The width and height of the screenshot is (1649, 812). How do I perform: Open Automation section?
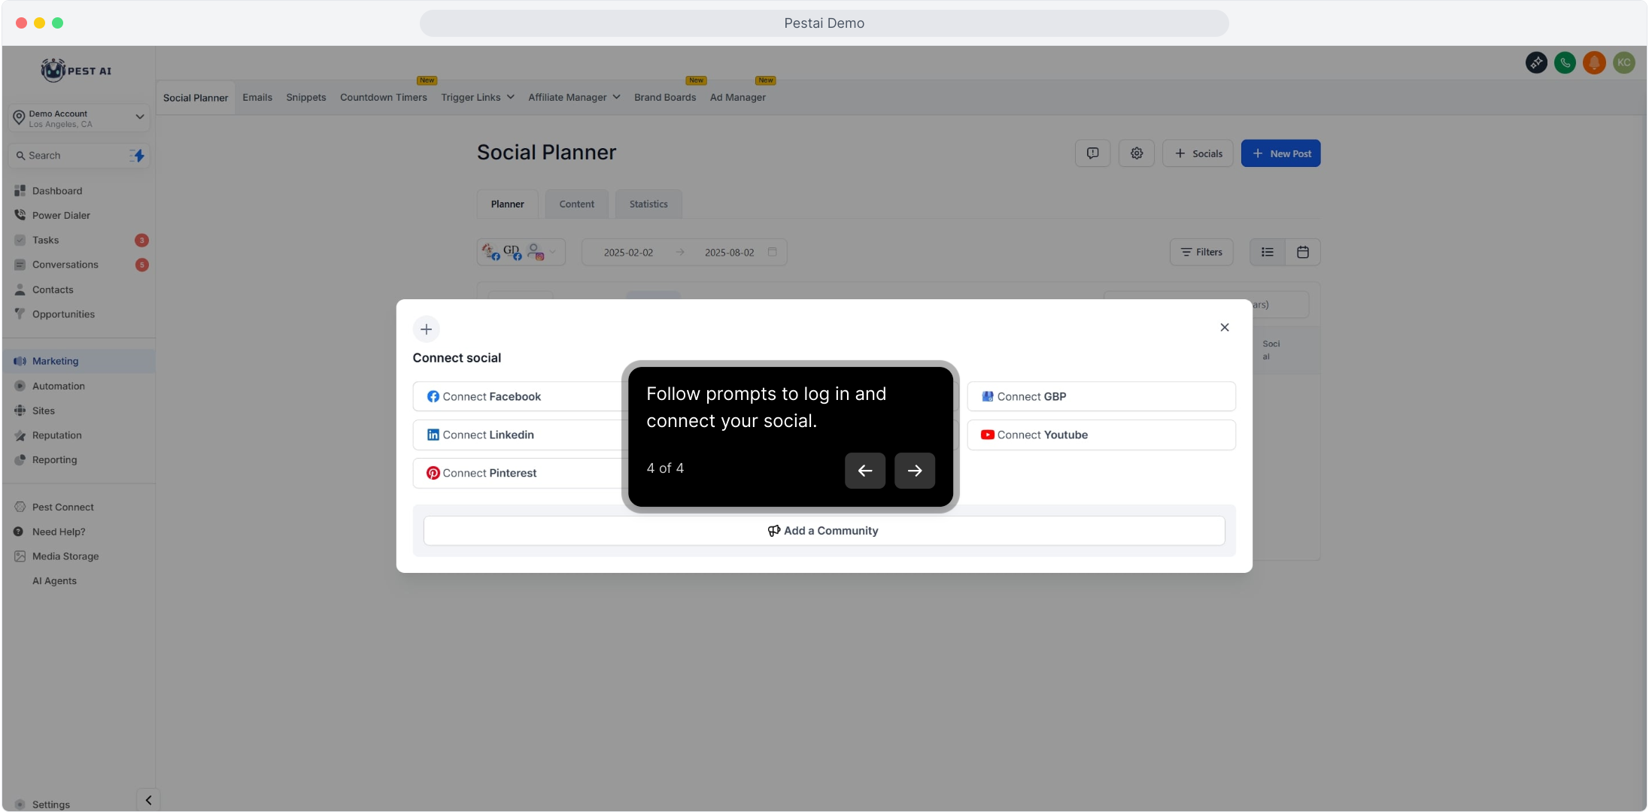click(58, 386)
